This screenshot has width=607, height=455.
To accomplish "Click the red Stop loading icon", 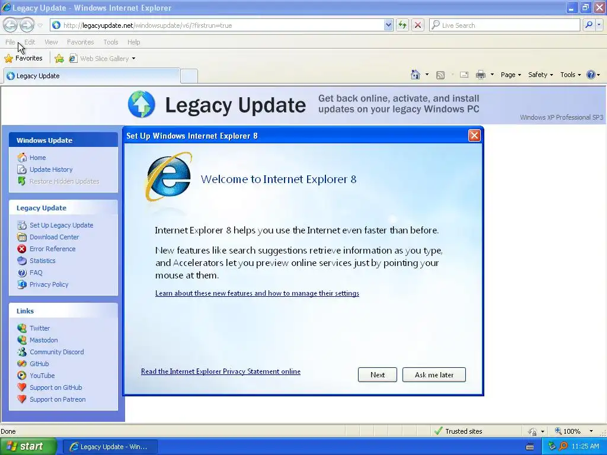I will tap(418, 25).
